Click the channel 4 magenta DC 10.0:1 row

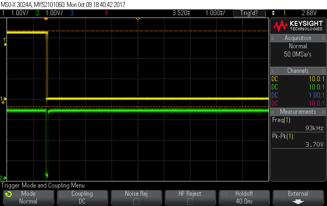(x=298, y=103)
